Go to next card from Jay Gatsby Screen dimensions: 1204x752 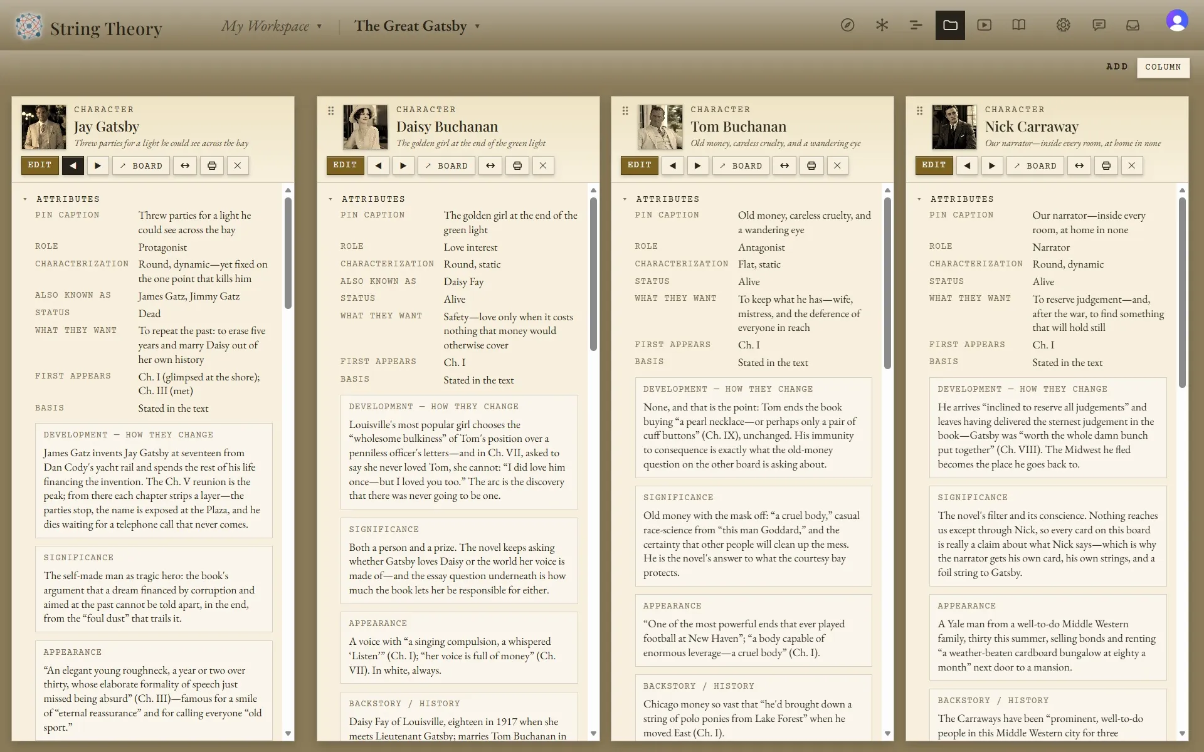click(x=98, y=165)
